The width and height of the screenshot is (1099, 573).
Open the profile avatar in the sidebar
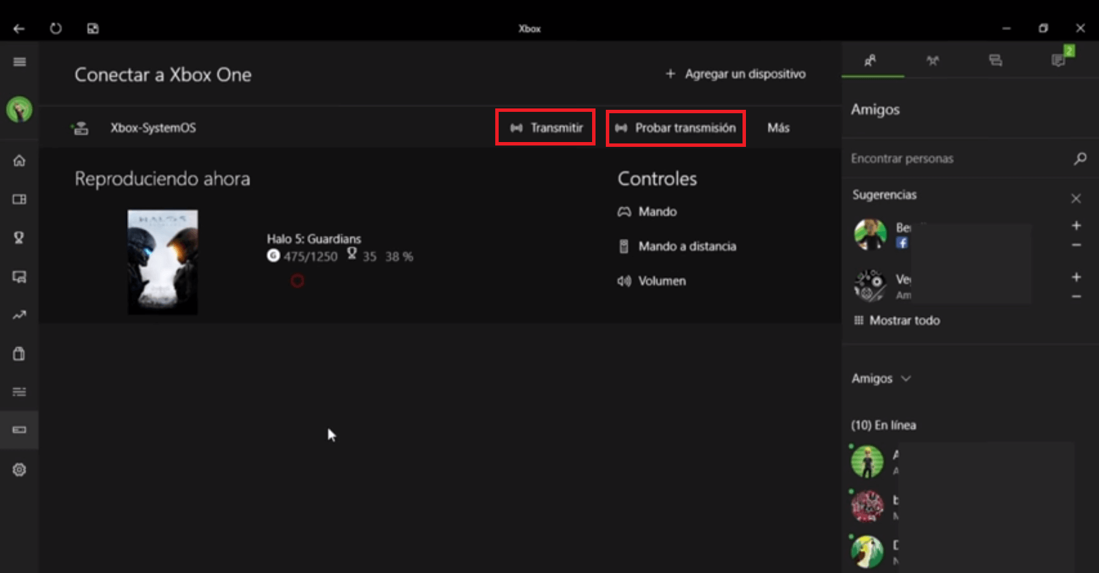click(19, 109)
